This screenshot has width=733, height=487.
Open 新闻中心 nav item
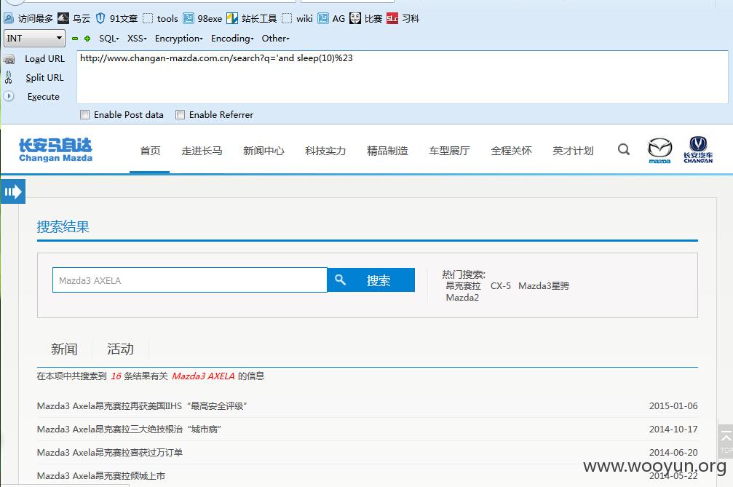(264, 151)
